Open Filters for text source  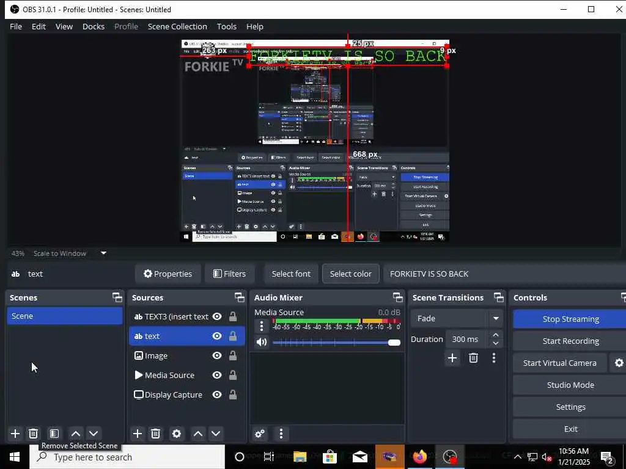tap(230, 274)
